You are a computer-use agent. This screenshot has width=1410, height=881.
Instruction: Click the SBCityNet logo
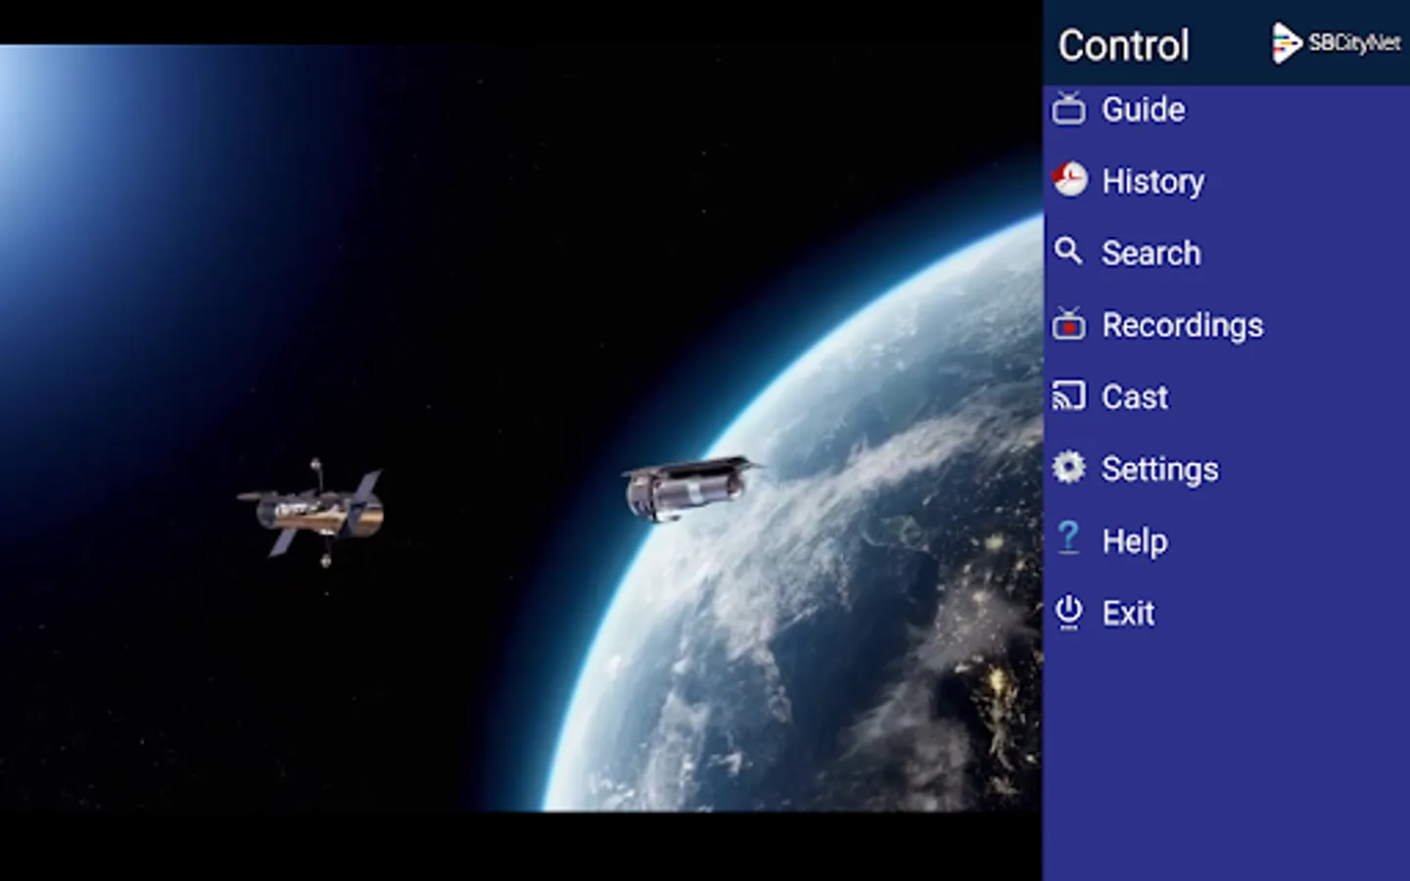click(x=1337, y=43)
